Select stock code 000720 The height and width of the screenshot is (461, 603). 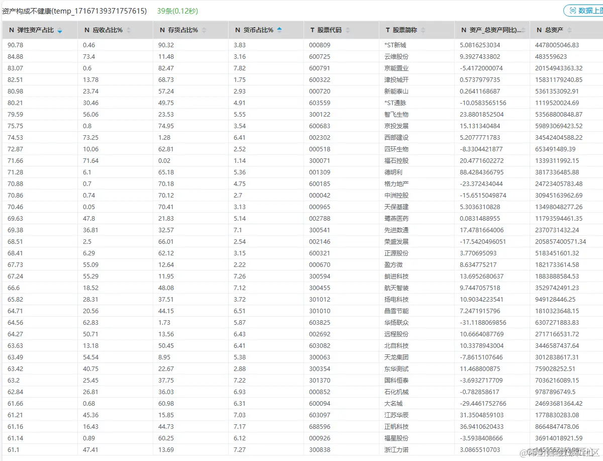(320, 91)
